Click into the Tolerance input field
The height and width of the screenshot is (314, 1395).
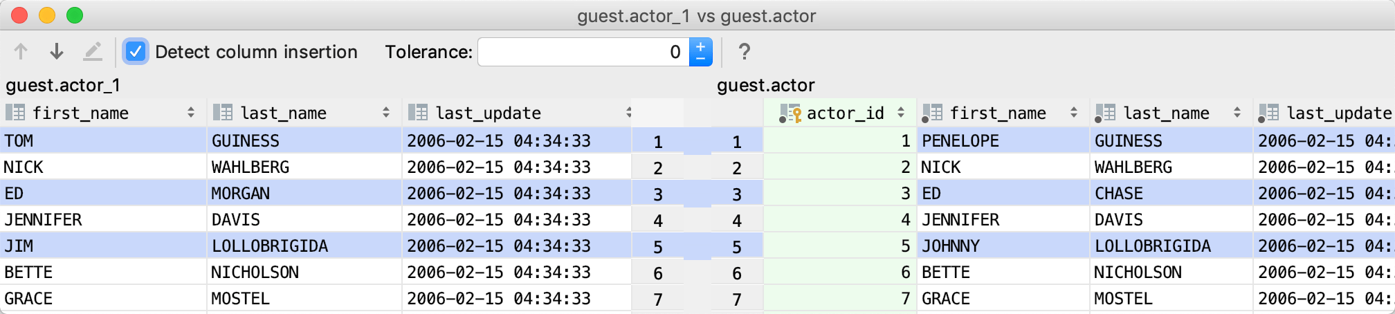click(x=583, y=52)
